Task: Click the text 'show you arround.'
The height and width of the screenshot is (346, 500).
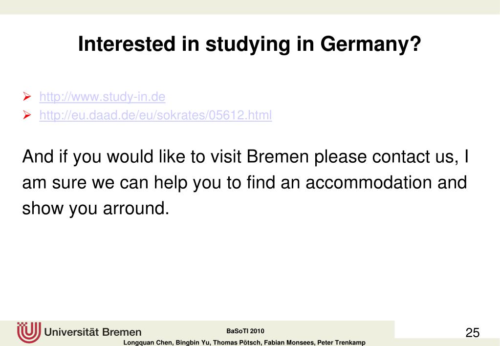Action: 96,209
